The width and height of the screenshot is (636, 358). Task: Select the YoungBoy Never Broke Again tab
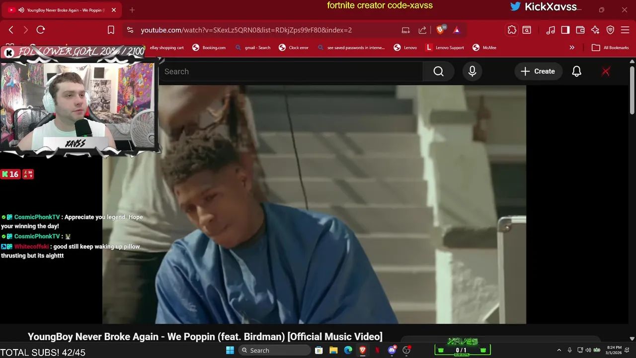[62, 10]
